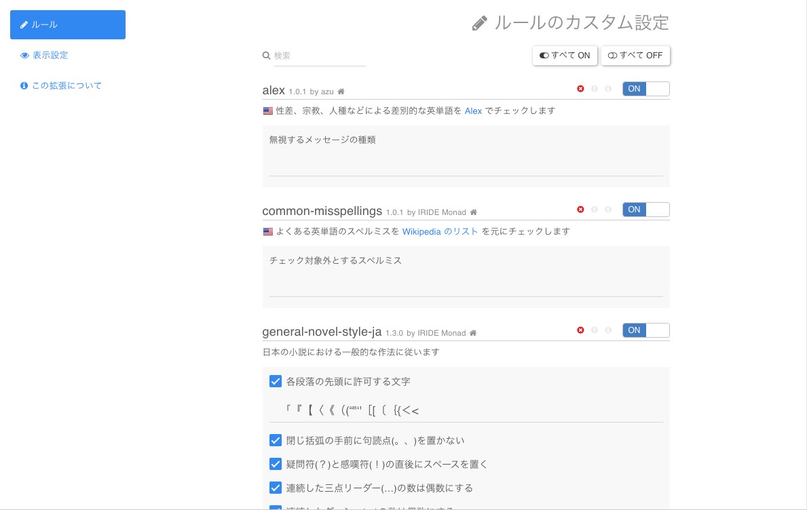Uncheck 各段落の先頭に許可する文字
Viewport: 807px width, 510px height.
tap(276, 381)
